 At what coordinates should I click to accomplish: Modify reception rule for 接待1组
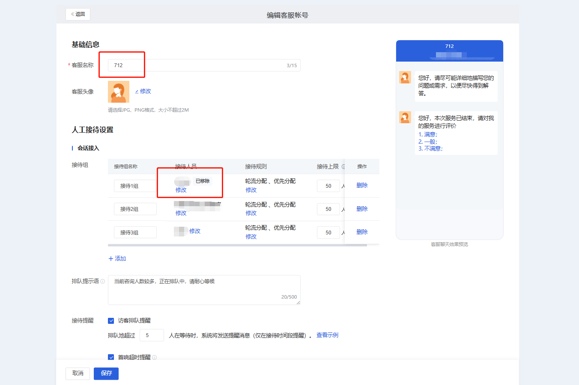251,190
